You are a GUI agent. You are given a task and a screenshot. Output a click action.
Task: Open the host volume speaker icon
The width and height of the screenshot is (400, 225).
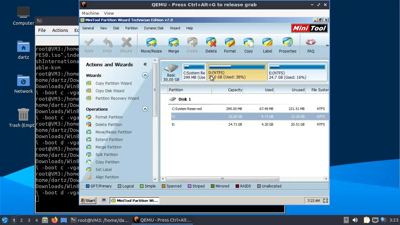click(x=355, y=220)
